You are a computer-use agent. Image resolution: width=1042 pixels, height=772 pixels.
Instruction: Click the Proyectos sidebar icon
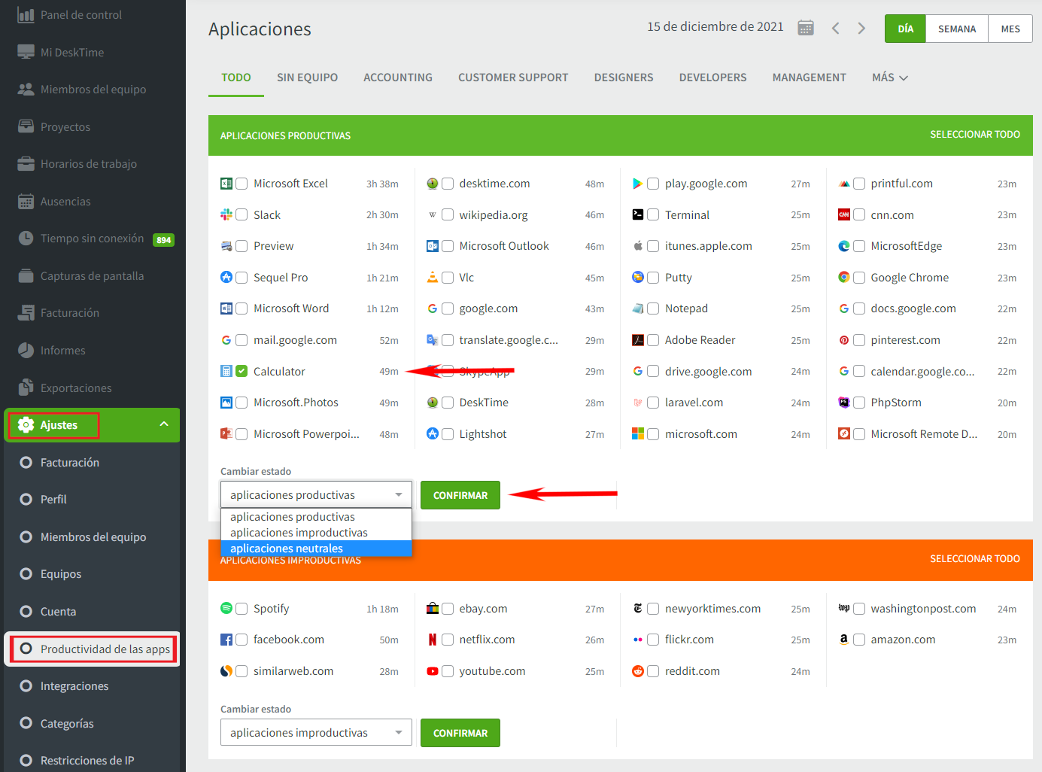(26, 126)
